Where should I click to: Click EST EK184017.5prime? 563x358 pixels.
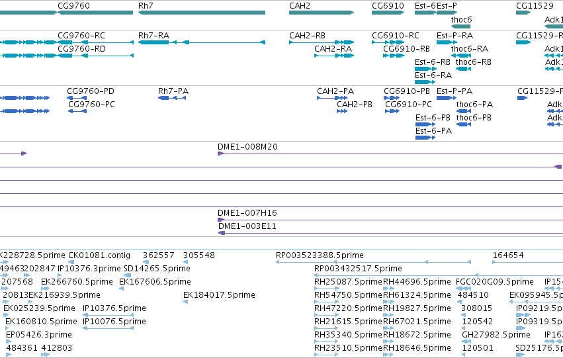point(219,295)
